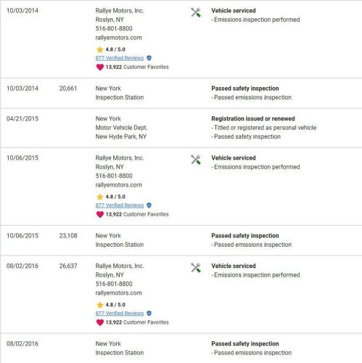The height and width of the screenshot is (363, 362).
Task: Open 877 Verified Reviews link for 08/02/2016 service
Action: 120,314
